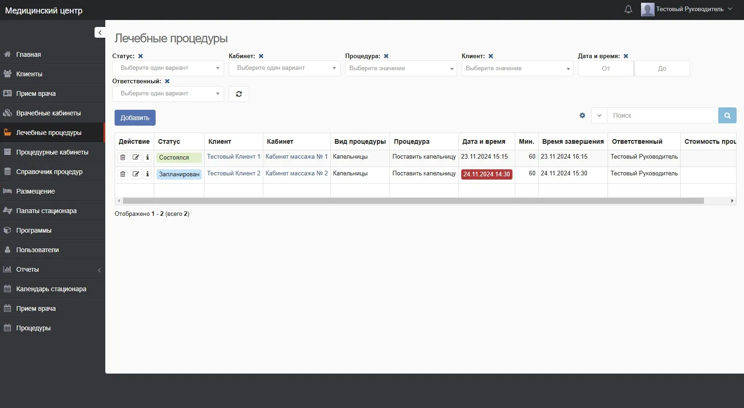The image size is (744, 408).
Task: Collapse the sidebar with the arrow icon
Action: pyautogui.click(x=100, y=33)
